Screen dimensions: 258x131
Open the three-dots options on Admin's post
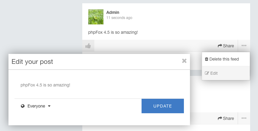244,46
